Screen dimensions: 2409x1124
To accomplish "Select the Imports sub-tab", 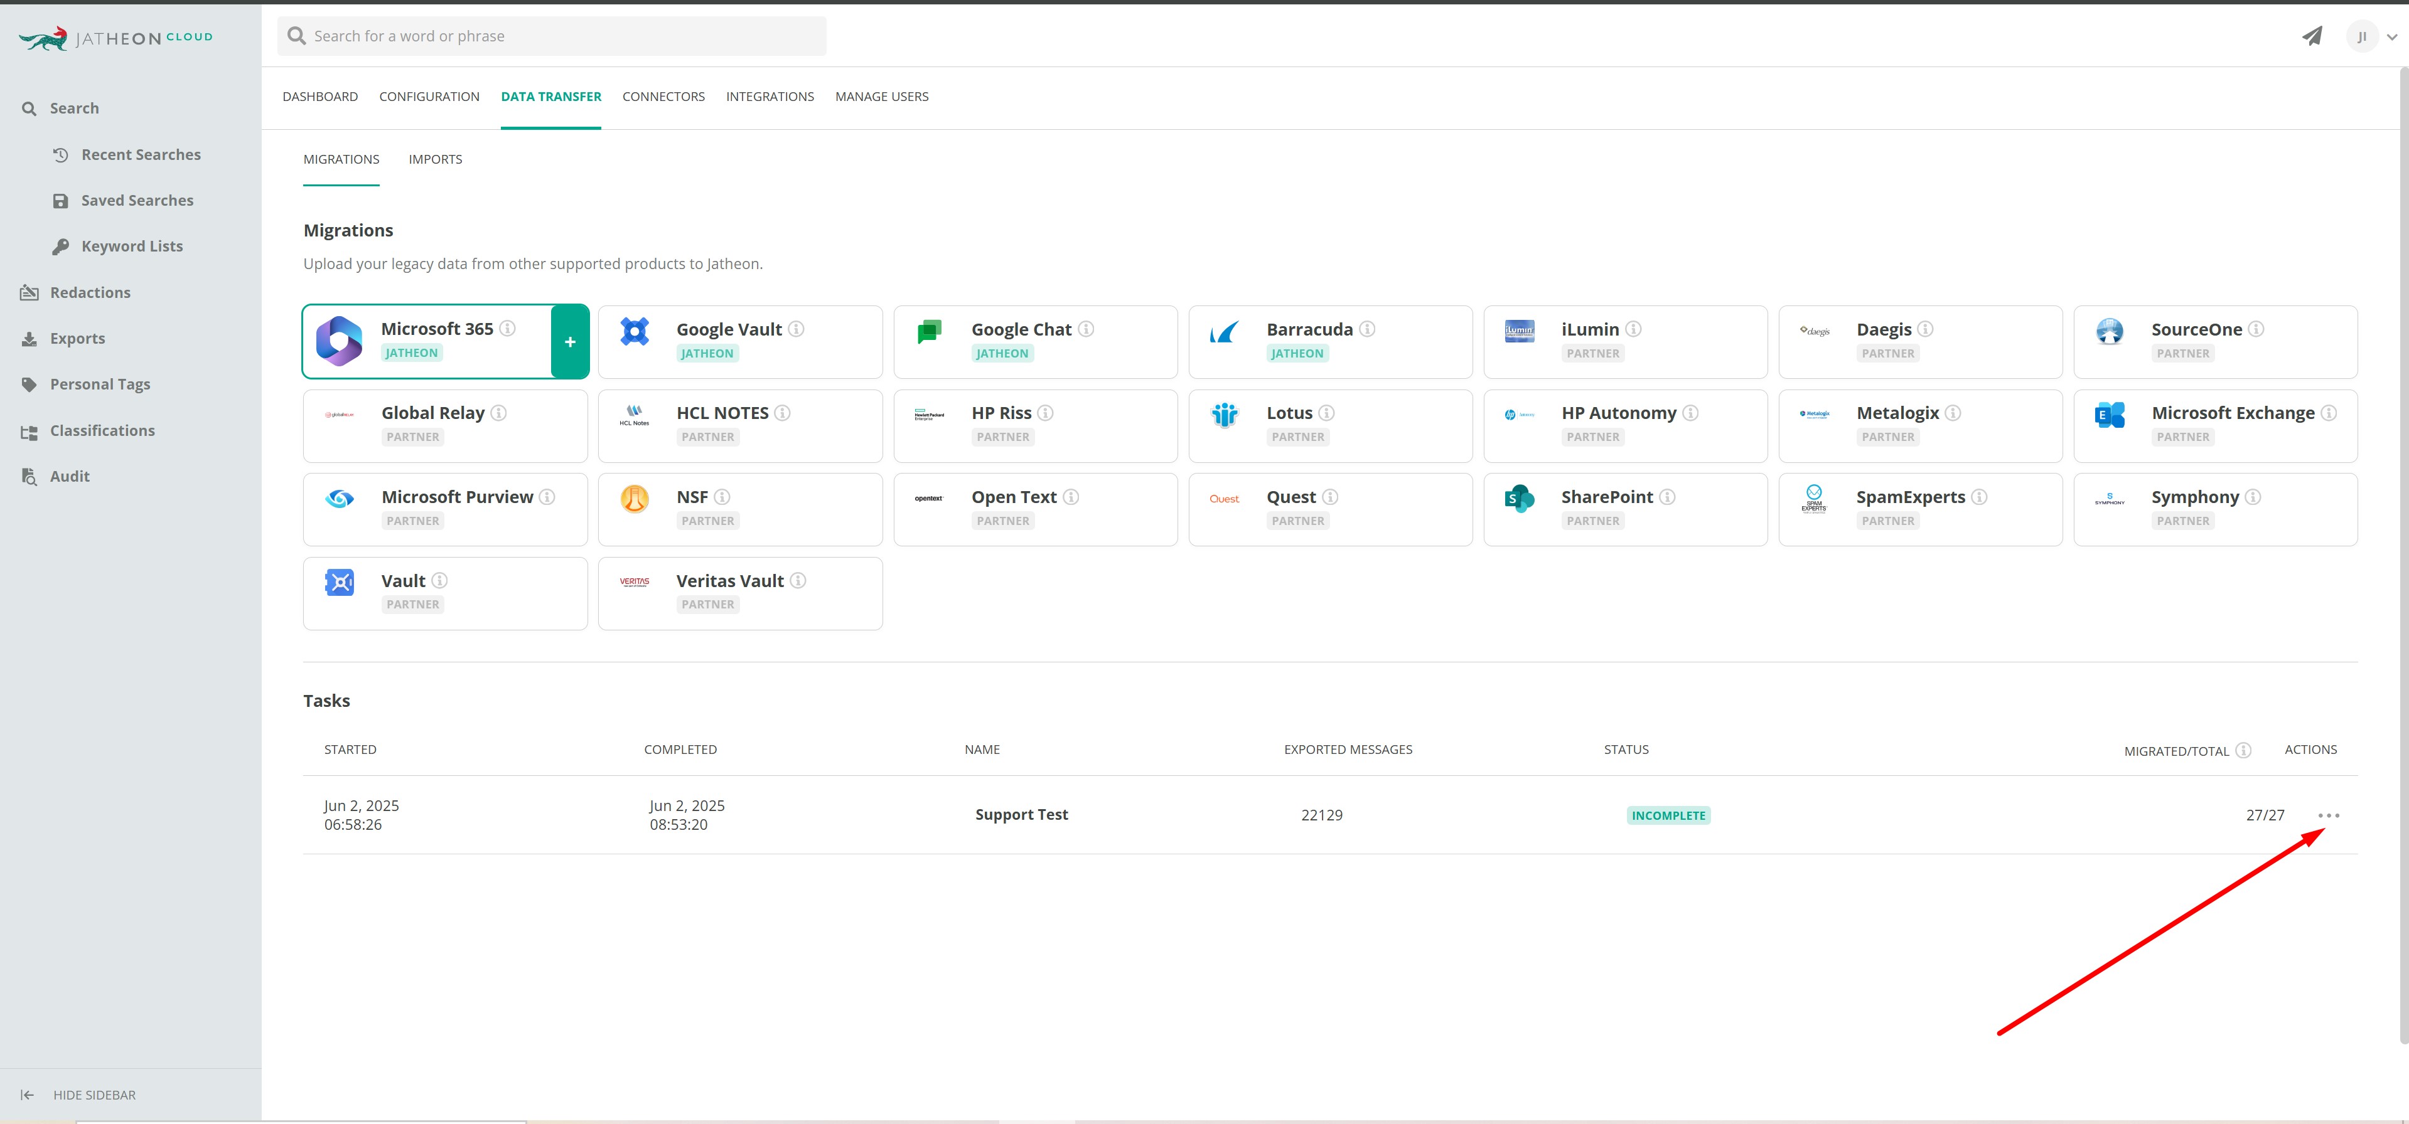I will click(x=435, y=159).
